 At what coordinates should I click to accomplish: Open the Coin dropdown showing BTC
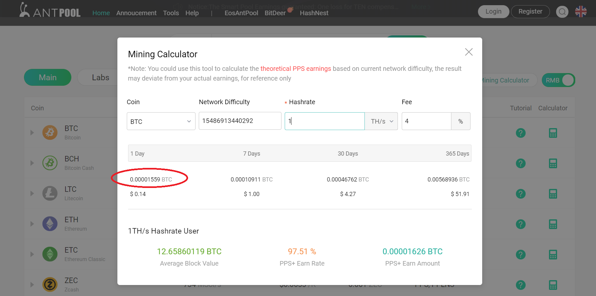[161, 121]
